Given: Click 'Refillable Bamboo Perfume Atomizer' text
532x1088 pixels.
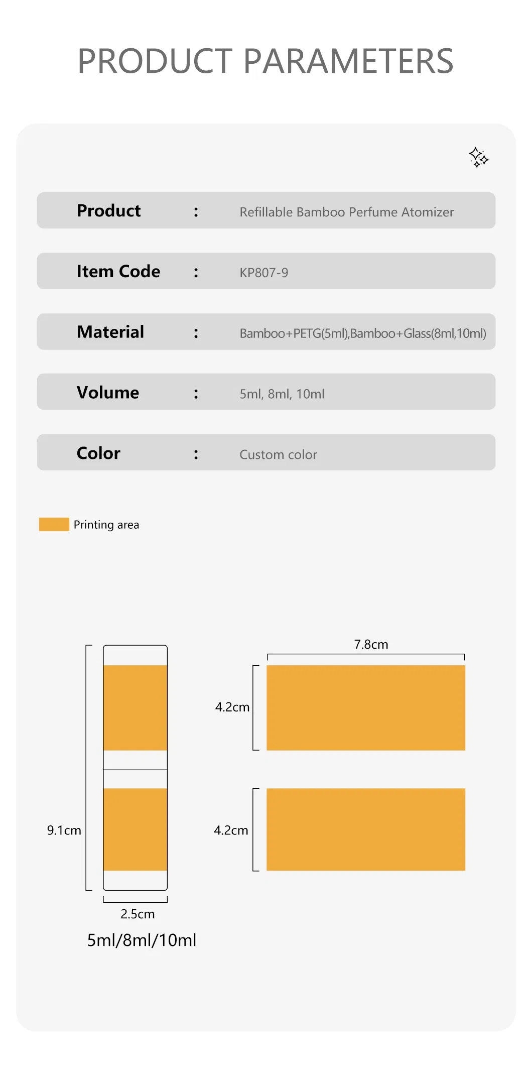Looking at the screenshot, I should point(346,212).
